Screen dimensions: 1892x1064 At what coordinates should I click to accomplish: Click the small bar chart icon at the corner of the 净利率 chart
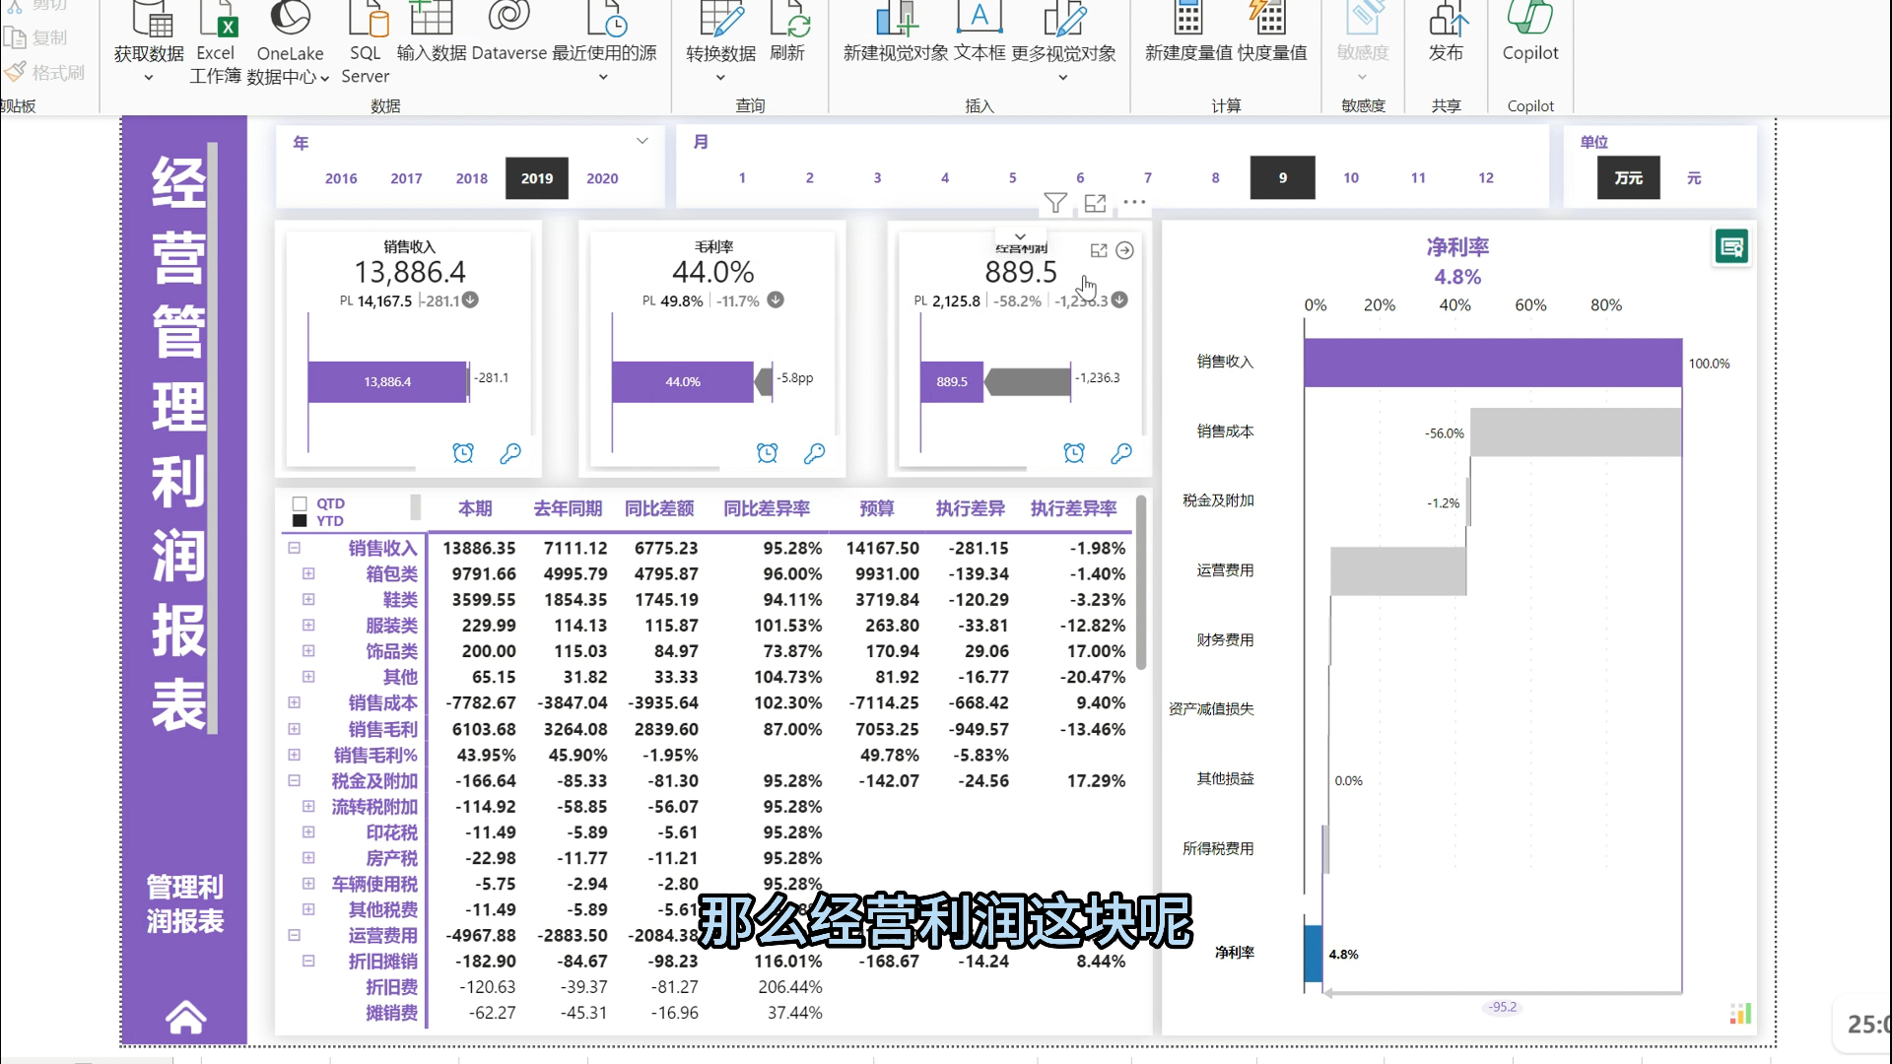[x=1740, y=1013]
